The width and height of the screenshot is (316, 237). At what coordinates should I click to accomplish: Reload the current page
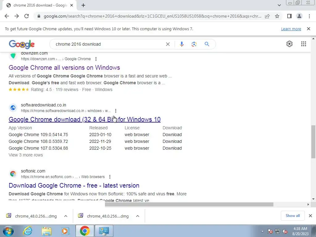(27, 16)
